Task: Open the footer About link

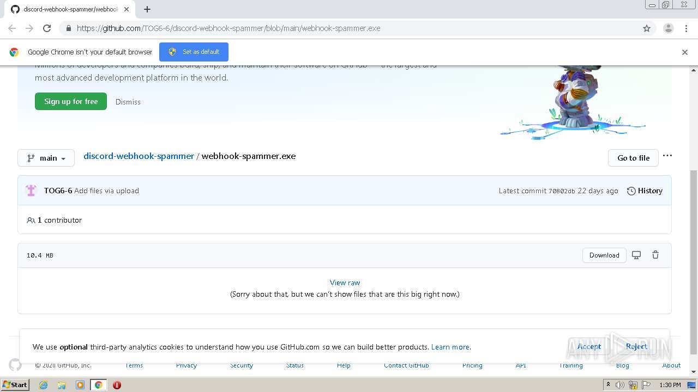Action: point(671,365)
